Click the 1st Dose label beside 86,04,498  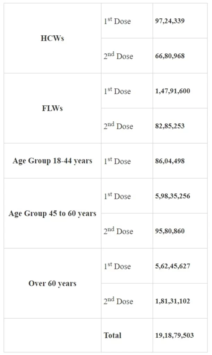pos(117,161)
